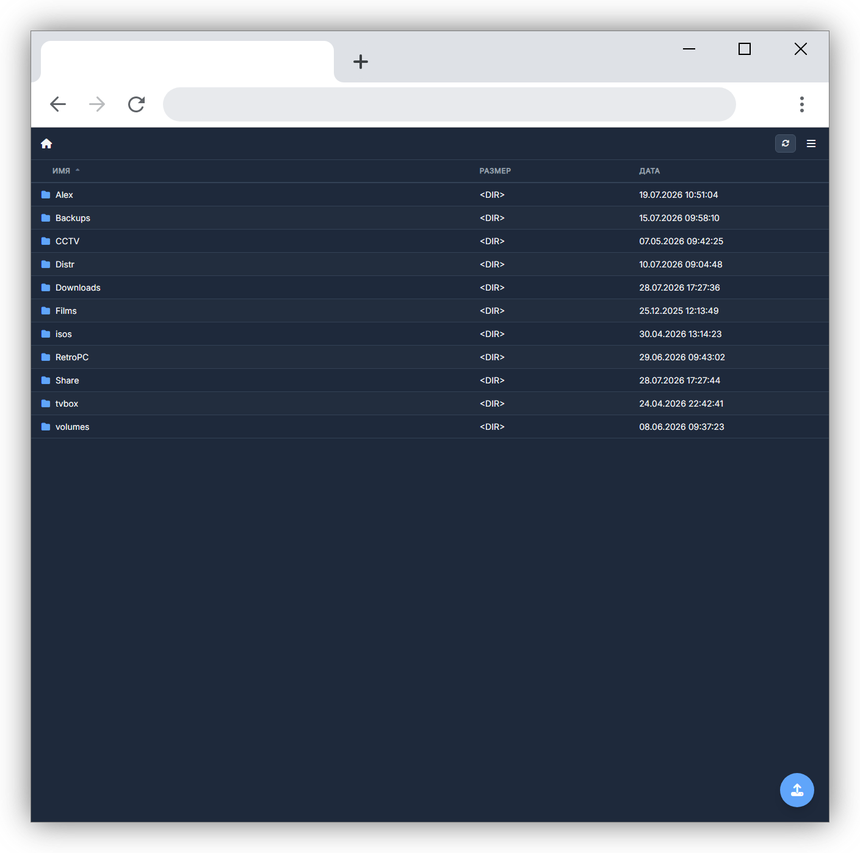Minimize the browser window
Viewport: 860px width, 853px height.
point(689,49)
